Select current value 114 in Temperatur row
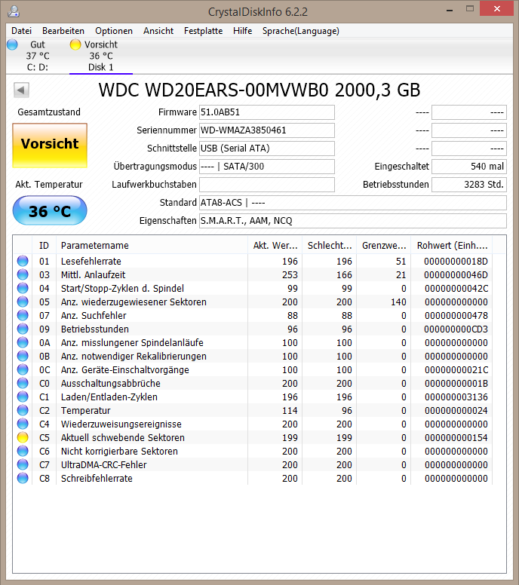This screenshot has width=519, height=585. (x=290, y=410)
